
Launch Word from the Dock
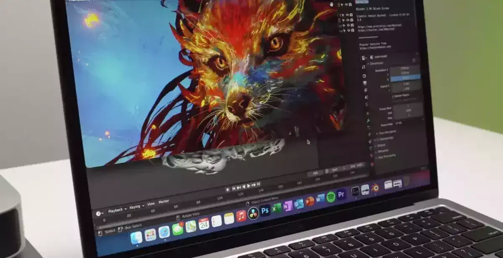[x=321, y=199]
